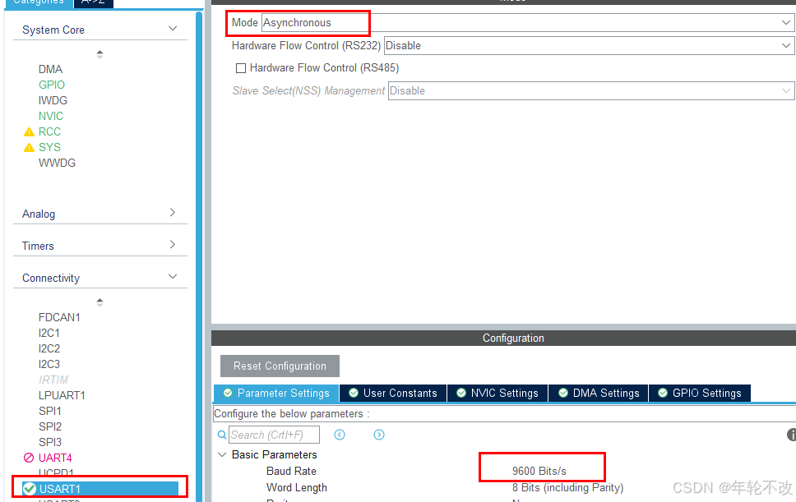Go to previous search result arrow
The height and width of the screenshot is (502, 796).
[x=340, y=435]
